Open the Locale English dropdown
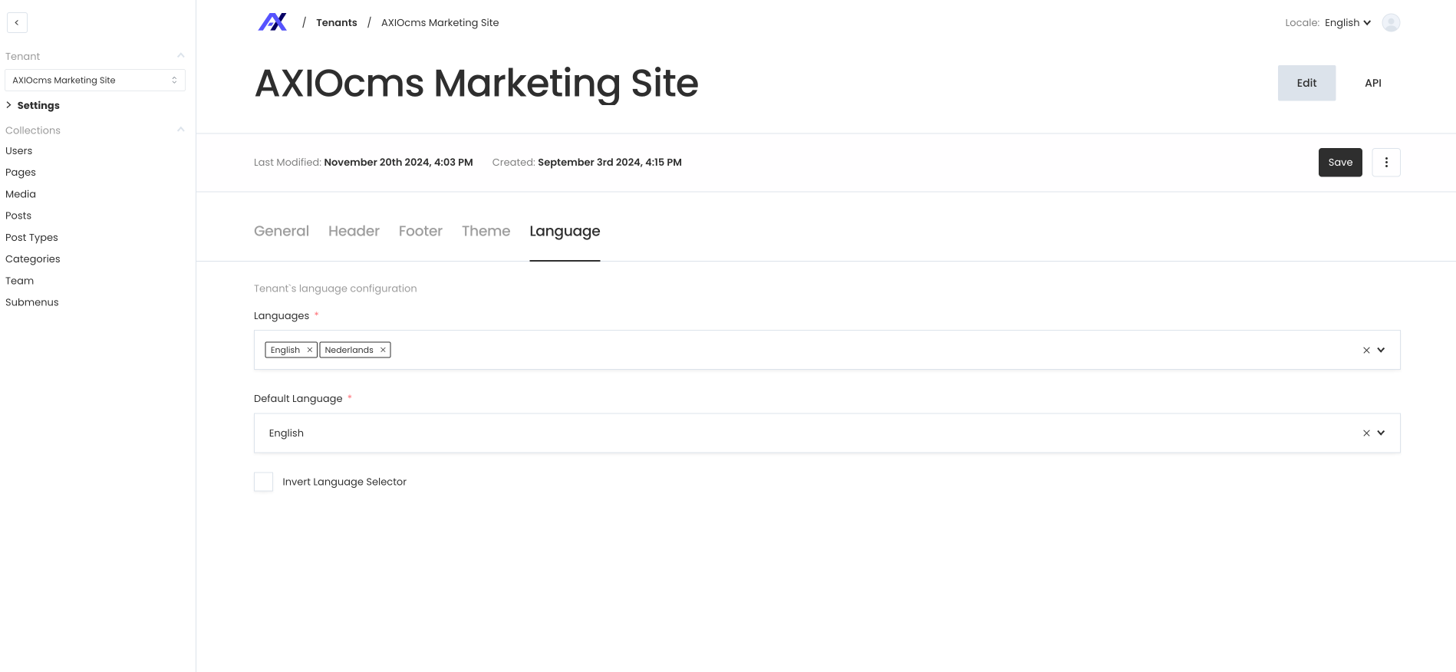 click(x=1347, y=23)
